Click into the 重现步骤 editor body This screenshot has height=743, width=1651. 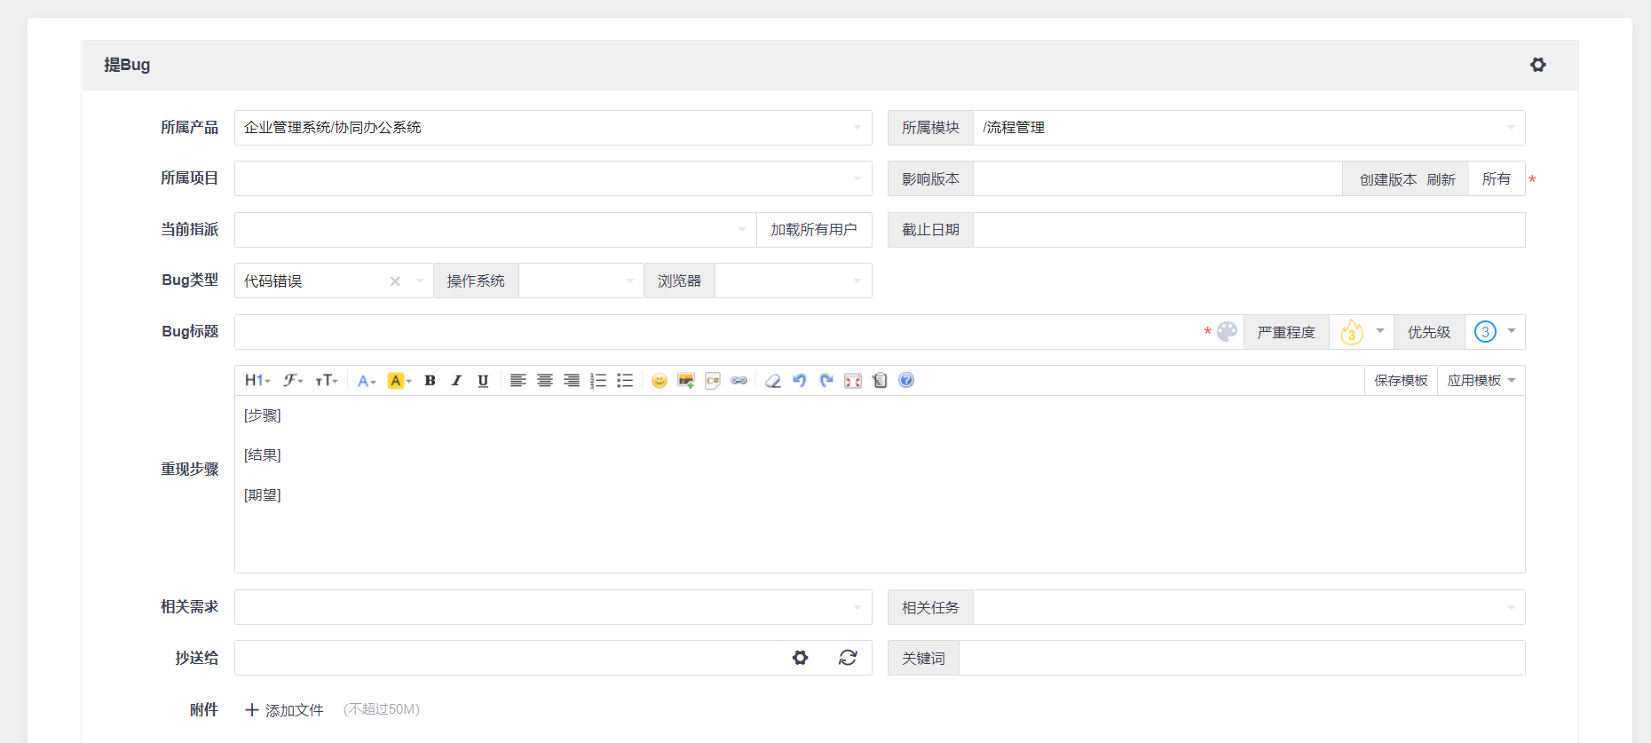(x=880, y=484)
